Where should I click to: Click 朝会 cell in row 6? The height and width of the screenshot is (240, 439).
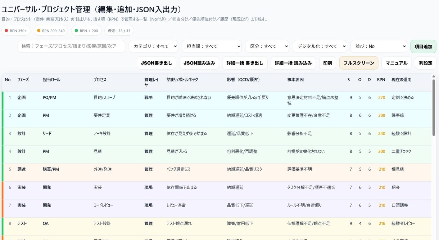point(395,187)
